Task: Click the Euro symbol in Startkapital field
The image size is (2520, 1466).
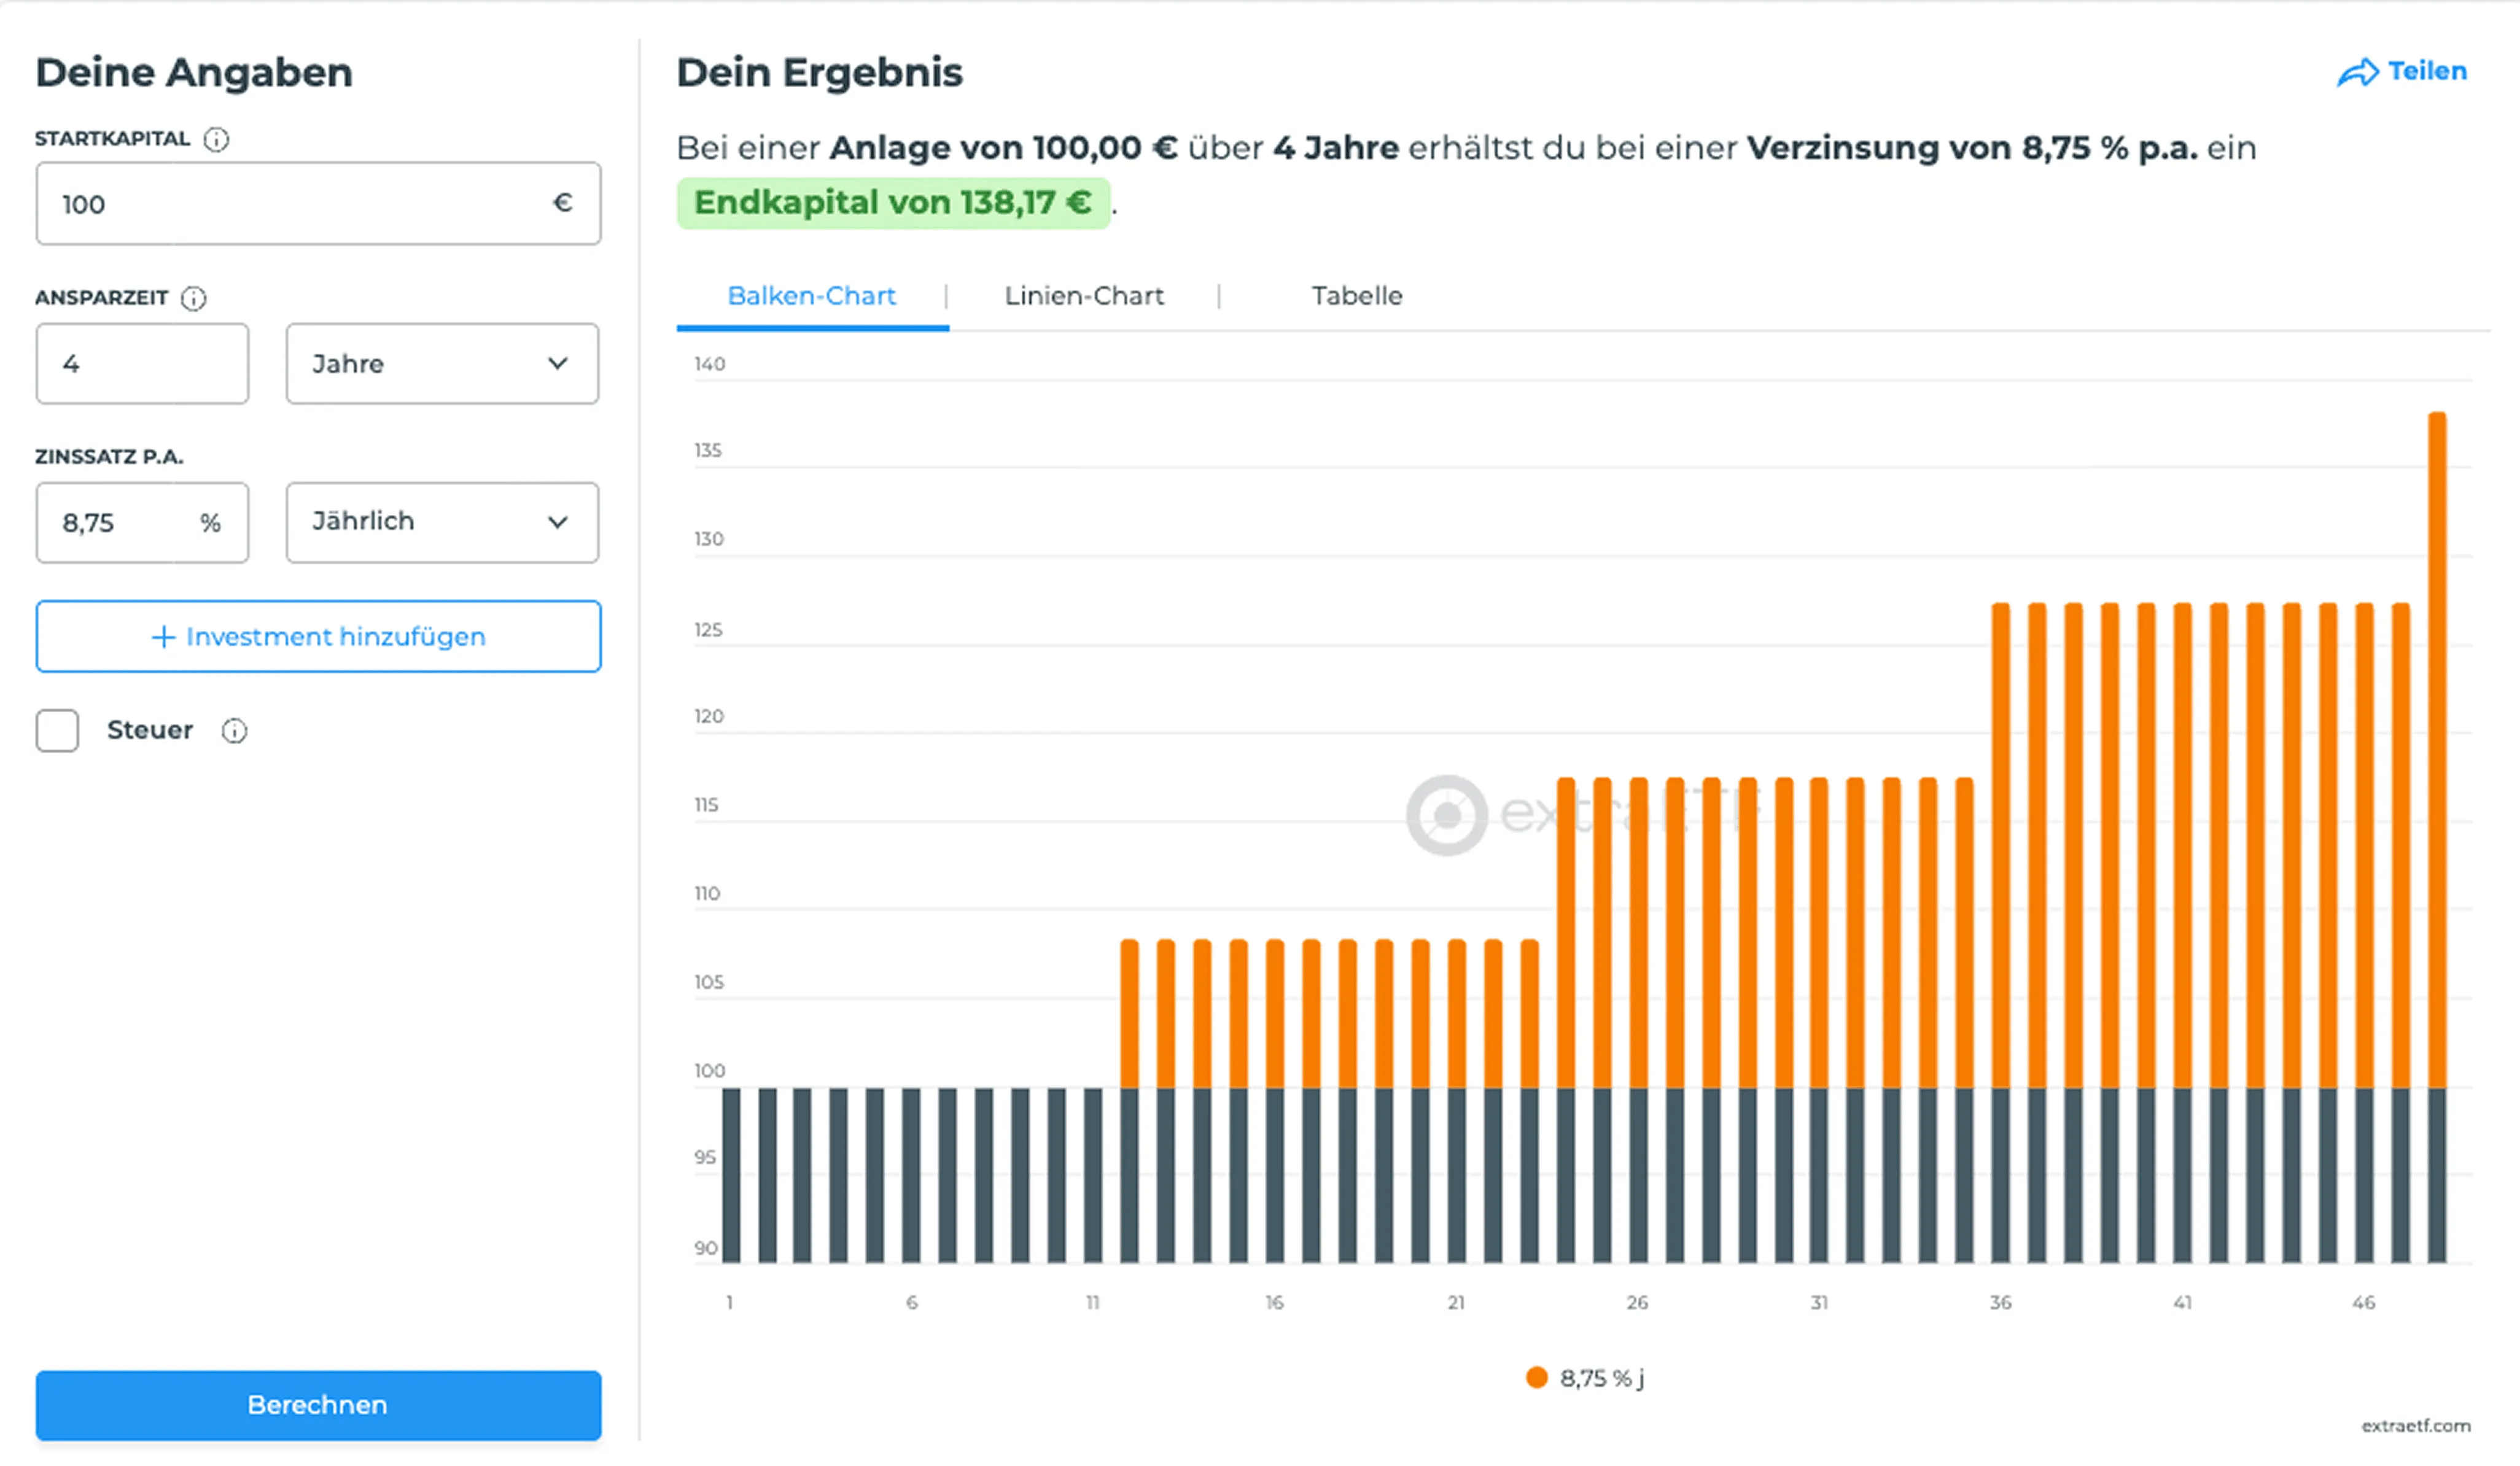Action: 562,203
